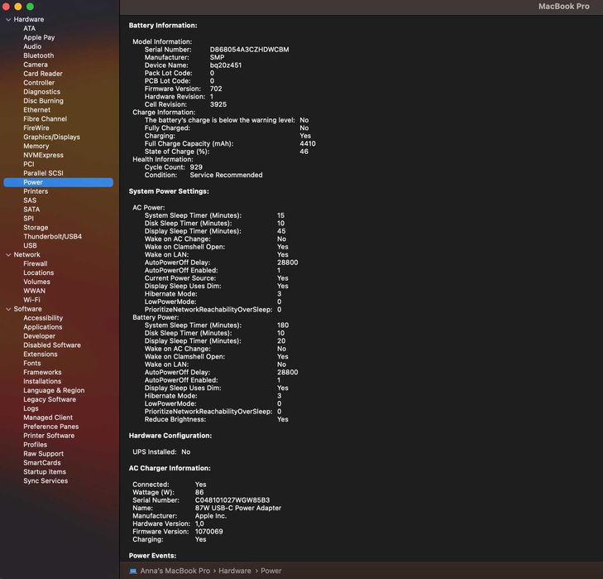This screenshot has width=603, height=579.
Task: Select FireWire in the sidebar
Action: point(36,128)
